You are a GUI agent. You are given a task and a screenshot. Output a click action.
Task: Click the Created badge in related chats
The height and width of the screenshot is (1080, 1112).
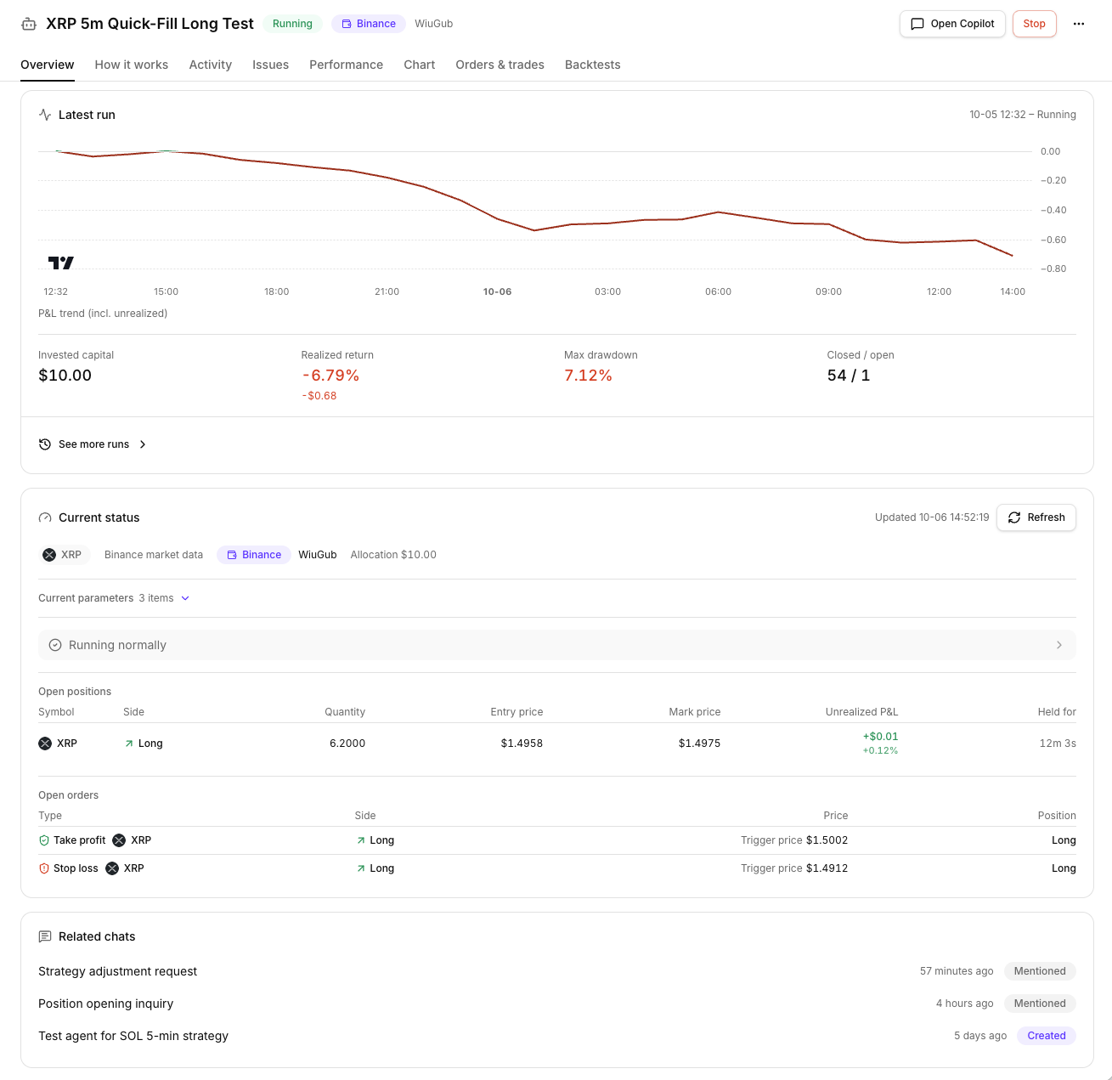1047,1036
